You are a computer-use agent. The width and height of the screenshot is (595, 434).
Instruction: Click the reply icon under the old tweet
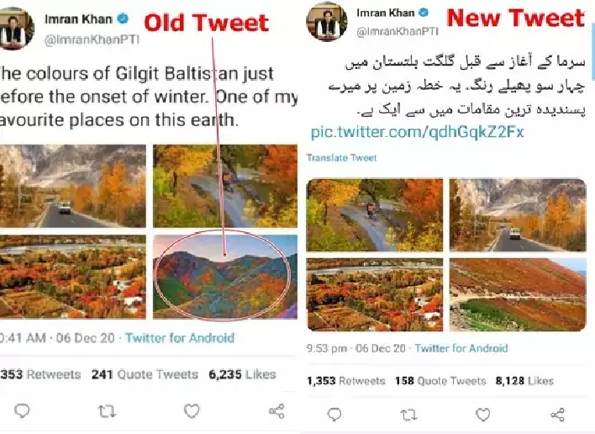click(23, 411)
